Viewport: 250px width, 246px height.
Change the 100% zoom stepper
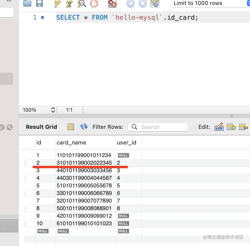click(53, 110)
